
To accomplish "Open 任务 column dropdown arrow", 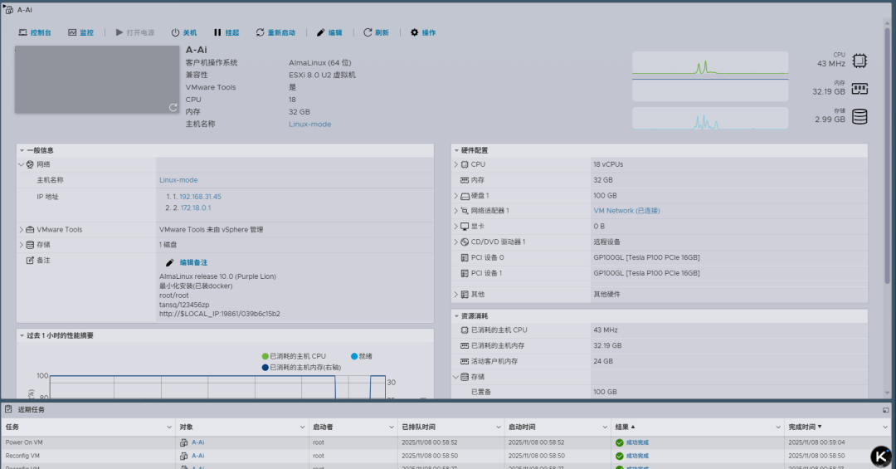I will (x=169, y=427).
